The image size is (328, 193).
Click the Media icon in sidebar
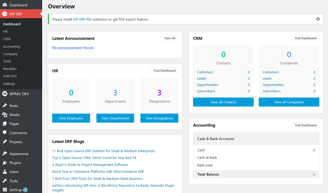[x=4, y=115]
